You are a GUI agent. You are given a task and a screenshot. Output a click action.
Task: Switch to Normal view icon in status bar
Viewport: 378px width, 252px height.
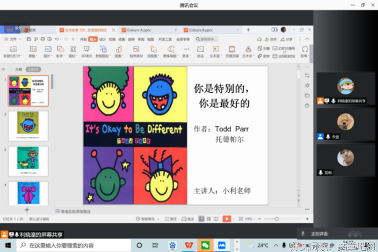[201, 219]
